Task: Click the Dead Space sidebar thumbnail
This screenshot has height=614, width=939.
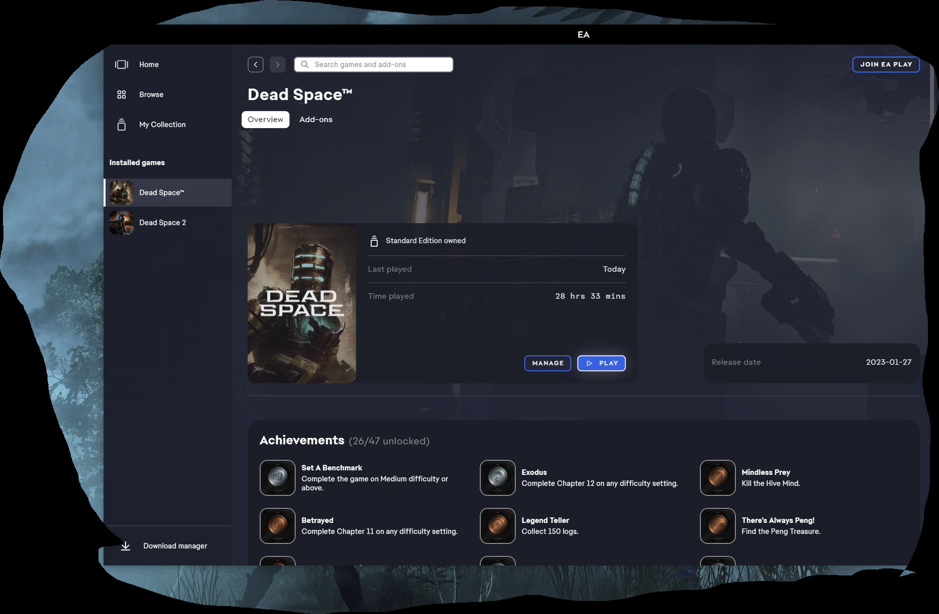Action: [x=122, y=193]
